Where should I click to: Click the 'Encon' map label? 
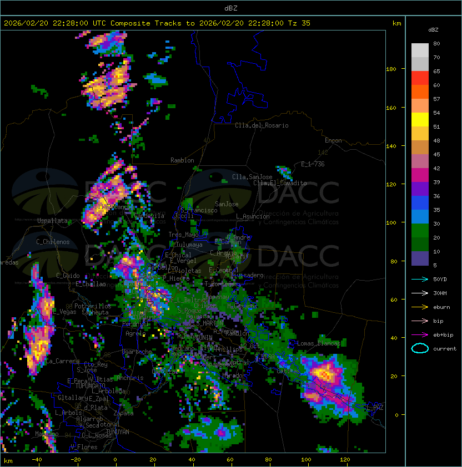click(333, 140)
